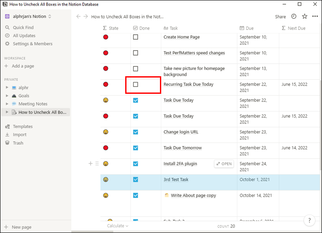Open the Templates sidebar item
The width and height of the screenshot is (322, 233).
(x=22, y=126)
